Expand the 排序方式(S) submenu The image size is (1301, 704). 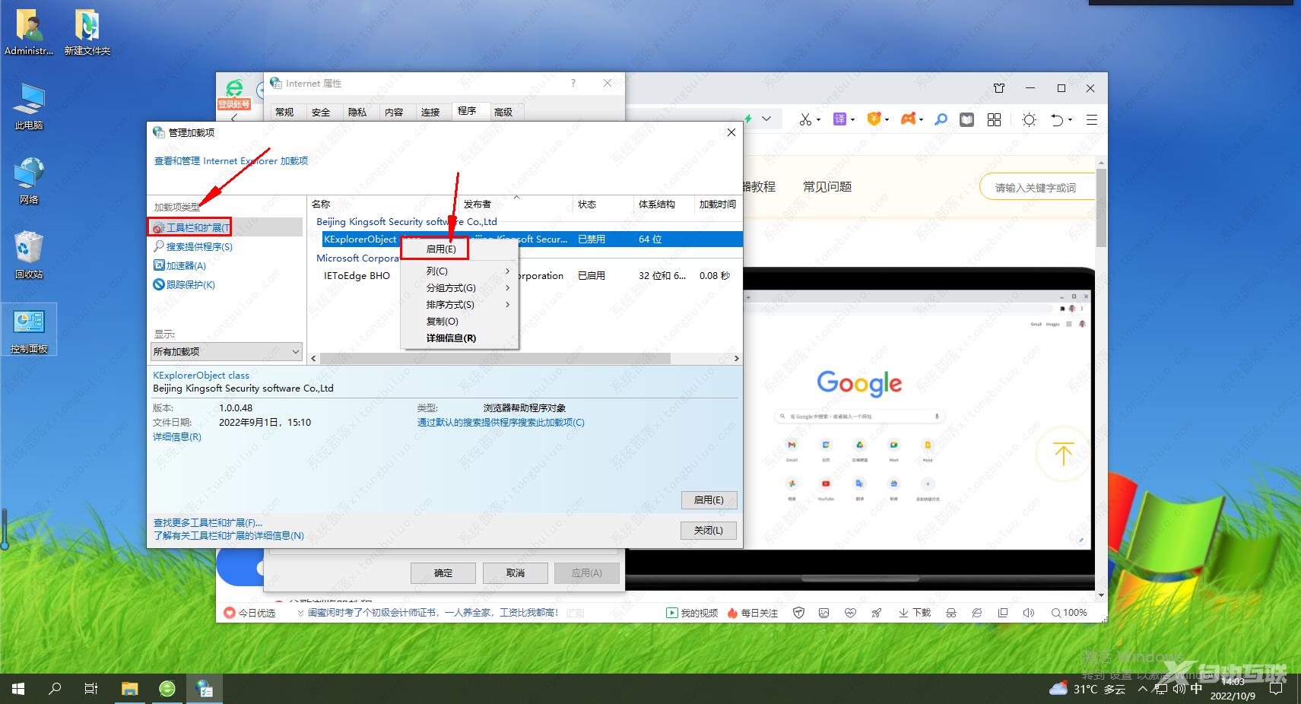[x=460, y=305]
